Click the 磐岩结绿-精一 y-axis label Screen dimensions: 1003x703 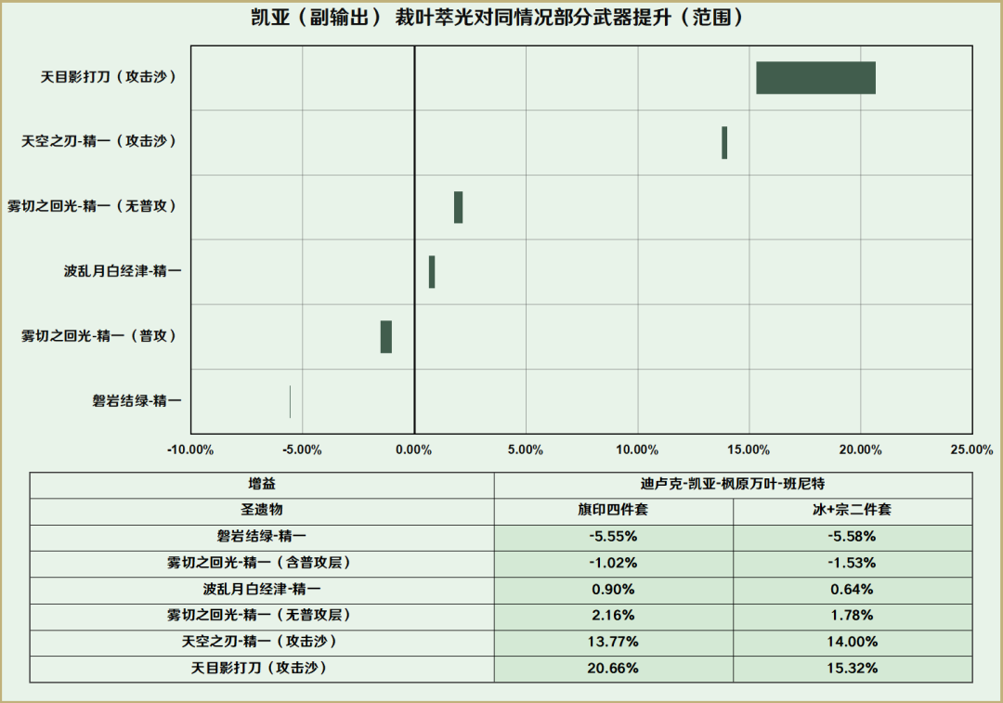click(x=137, y=400)
